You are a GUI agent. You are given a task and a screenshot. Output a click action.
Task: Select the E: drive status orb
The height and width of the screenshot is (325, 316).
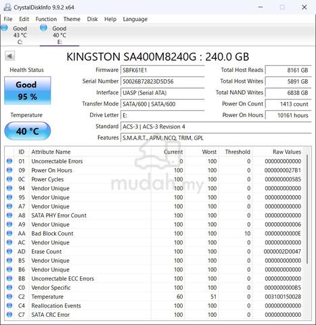pyautogui.click(x=43, y=28)
